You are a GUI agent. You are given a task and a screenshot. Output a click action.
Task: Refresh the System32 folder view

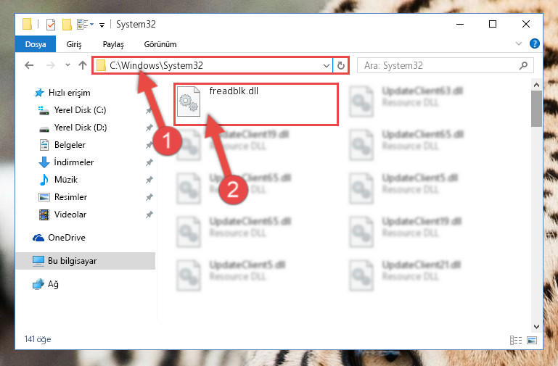pos(340,65)
